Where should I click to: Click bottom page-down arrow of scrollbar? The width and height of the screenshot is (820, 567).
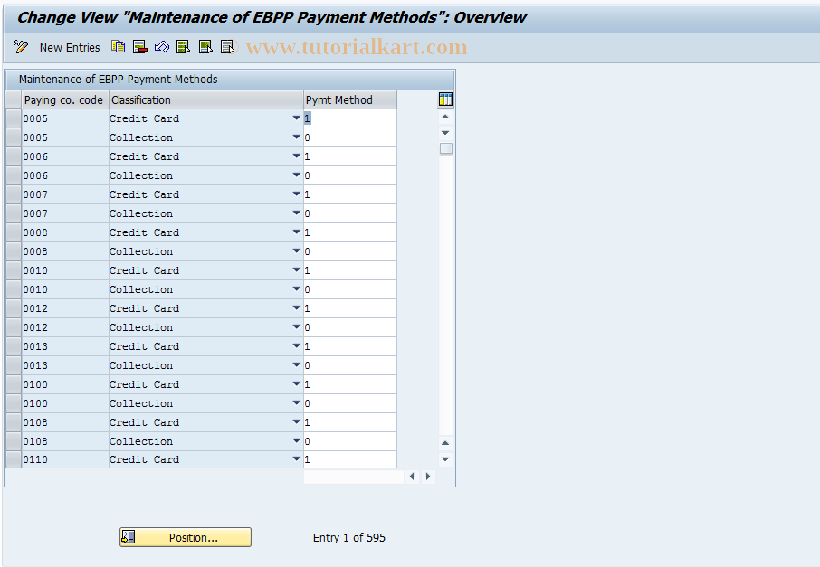(x=445, y=459)
